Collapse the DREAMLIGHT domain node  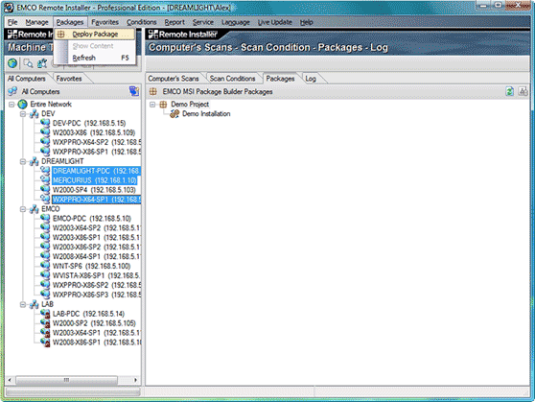tap(23, 161)
